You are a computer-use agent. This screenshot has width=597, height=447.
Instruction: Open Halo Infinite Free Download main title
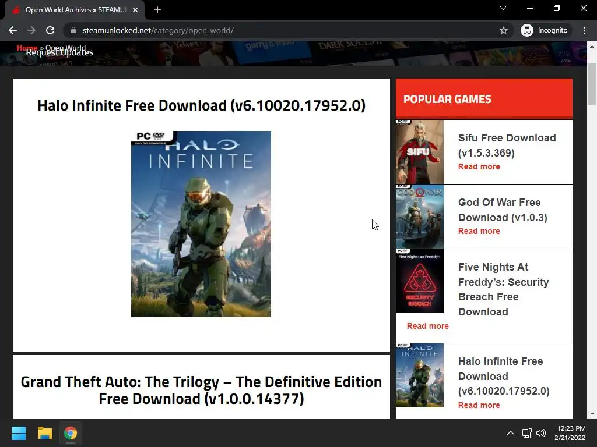[201, 105]
